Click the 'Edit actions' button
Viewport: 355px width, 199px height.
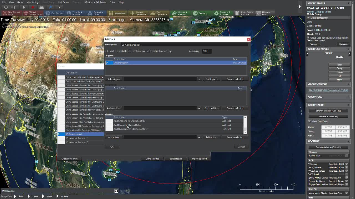click(x=212, y=137)
